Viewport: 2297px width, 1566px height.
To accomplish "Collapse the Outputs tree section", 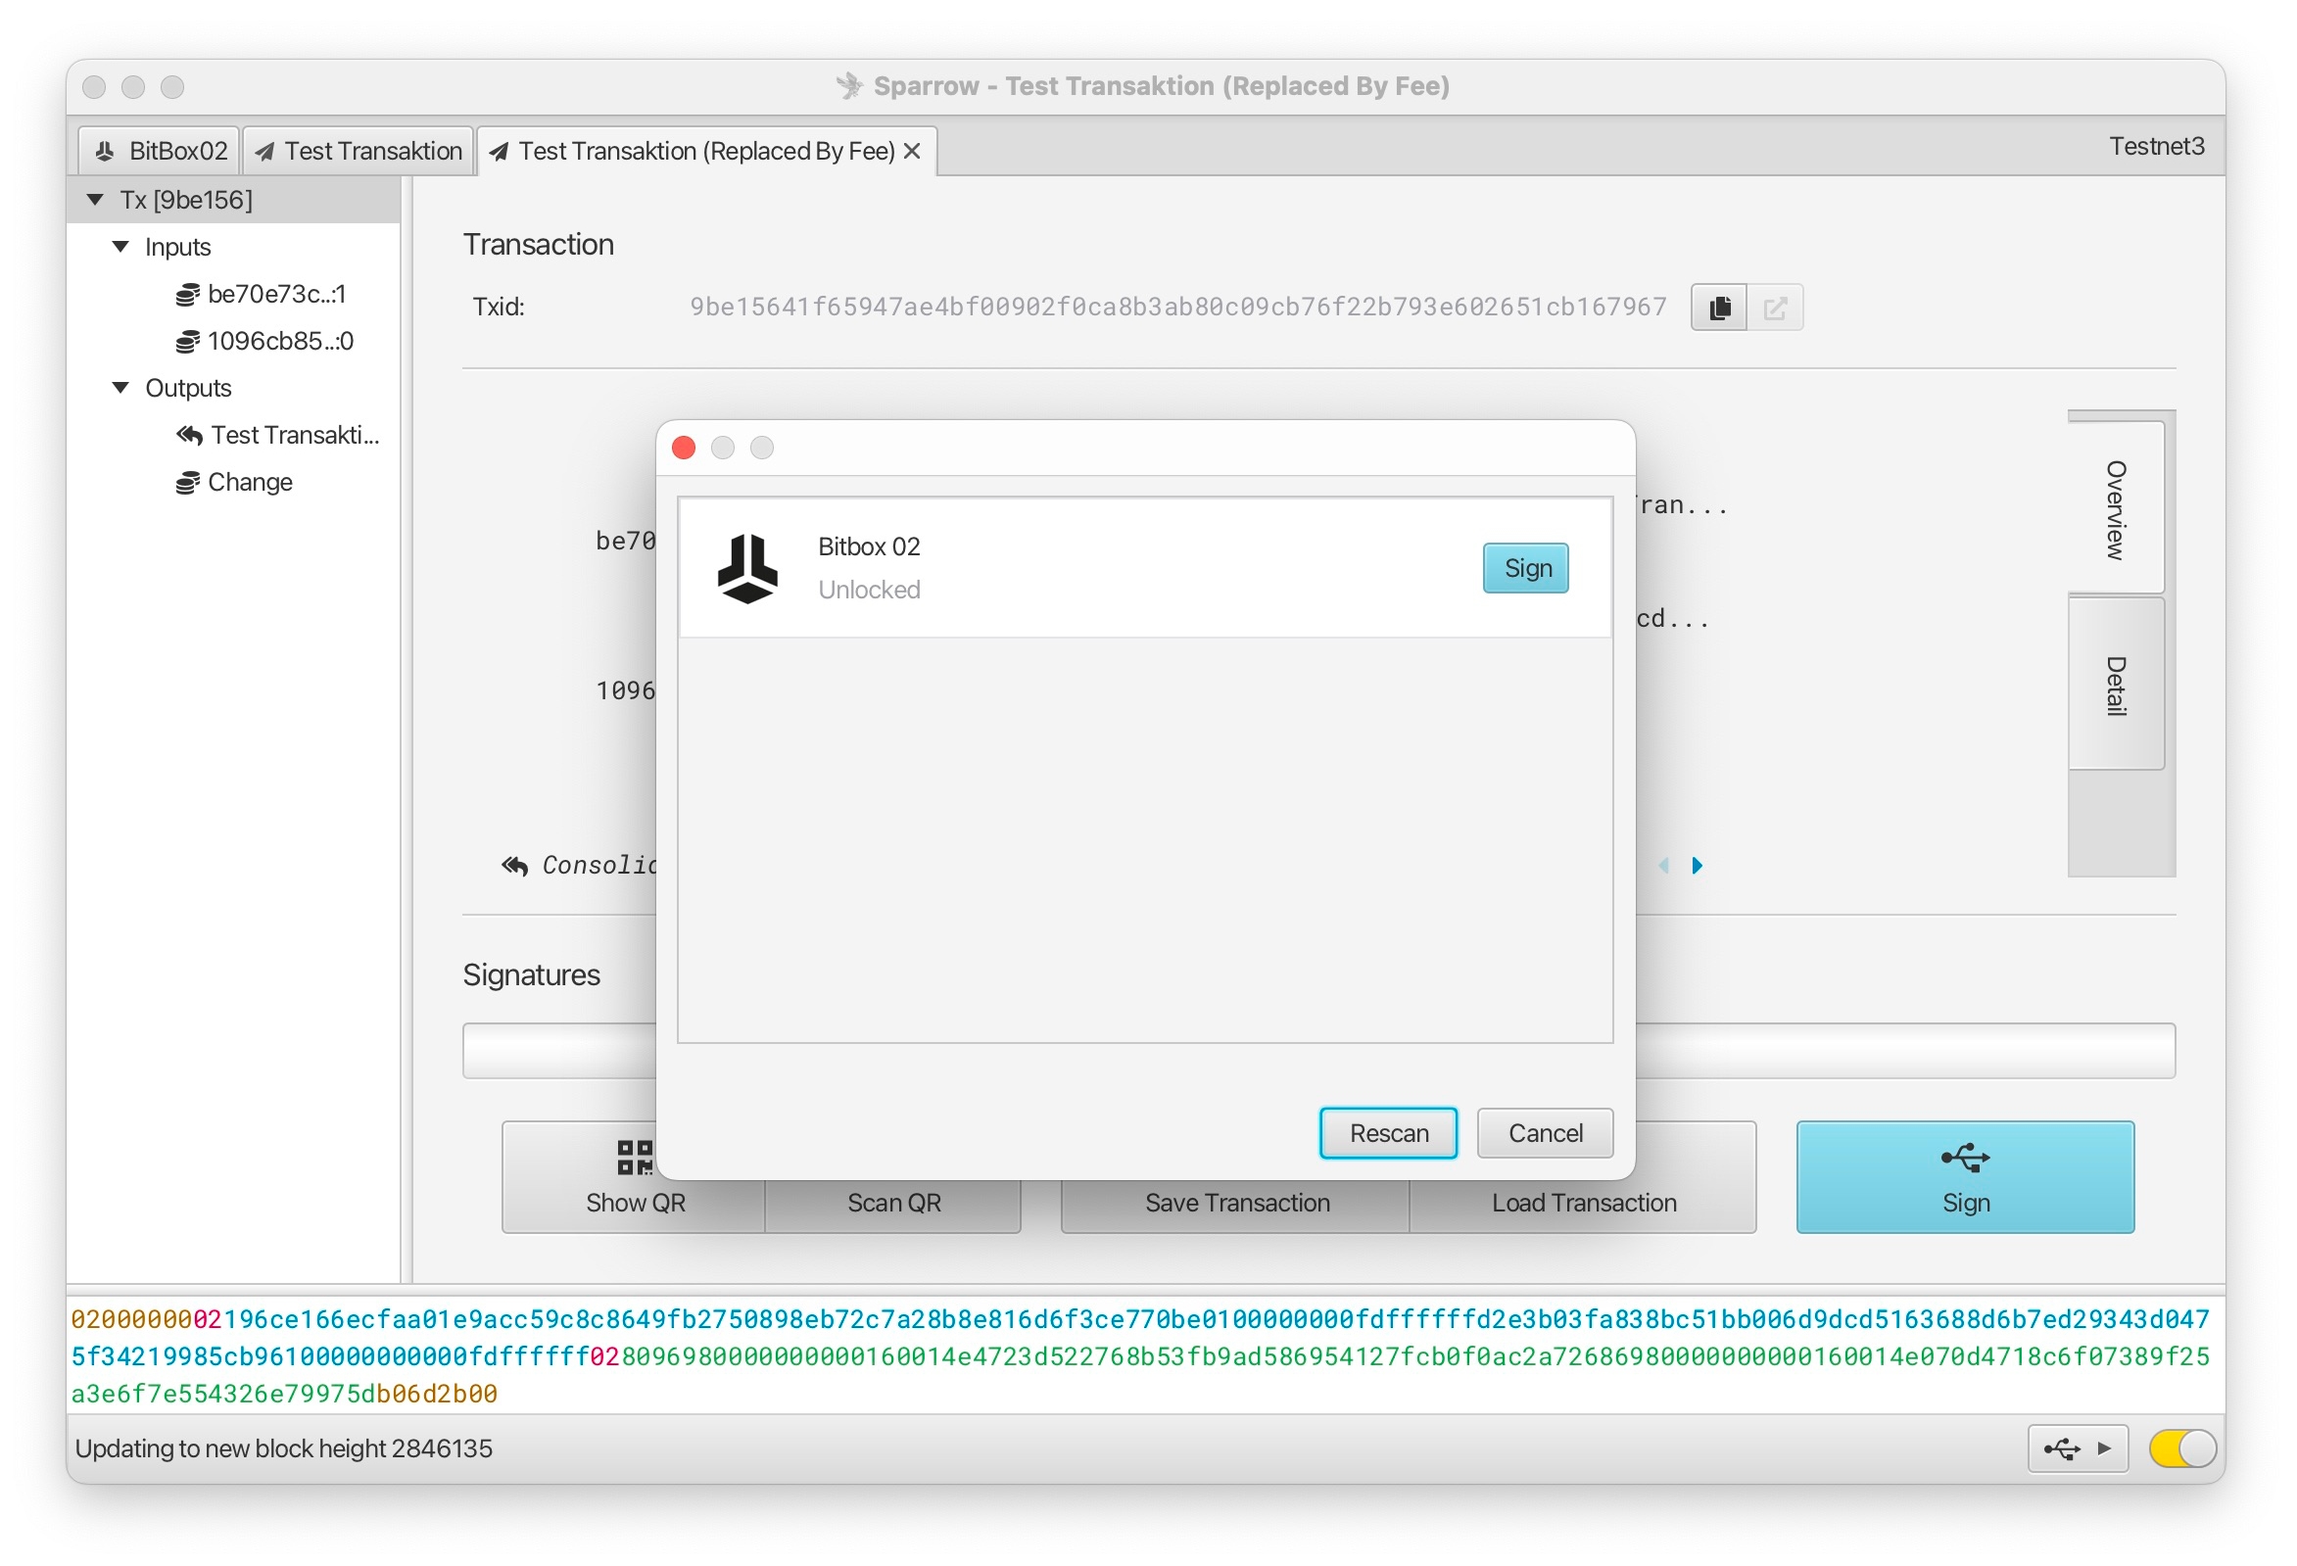I will pyautogui.click(x=120, y=388).
